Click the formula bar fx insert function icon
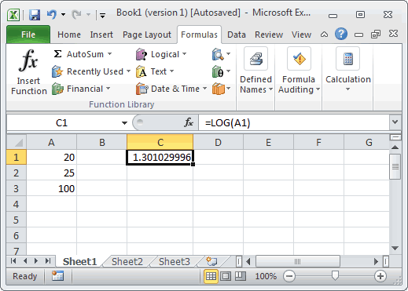 tap(189, 122)
